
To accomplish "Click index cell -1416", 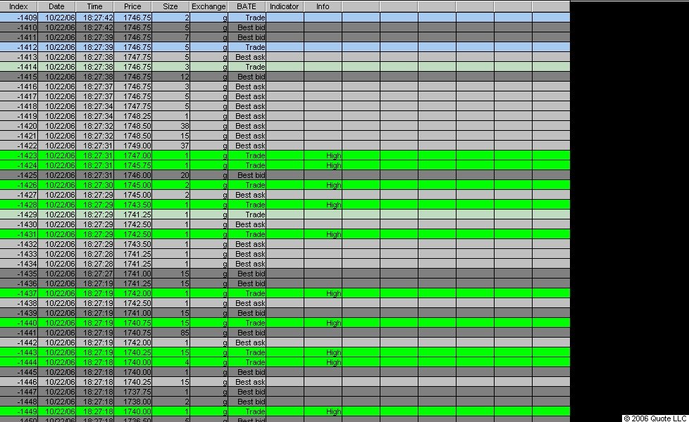I will pos(19,87).
